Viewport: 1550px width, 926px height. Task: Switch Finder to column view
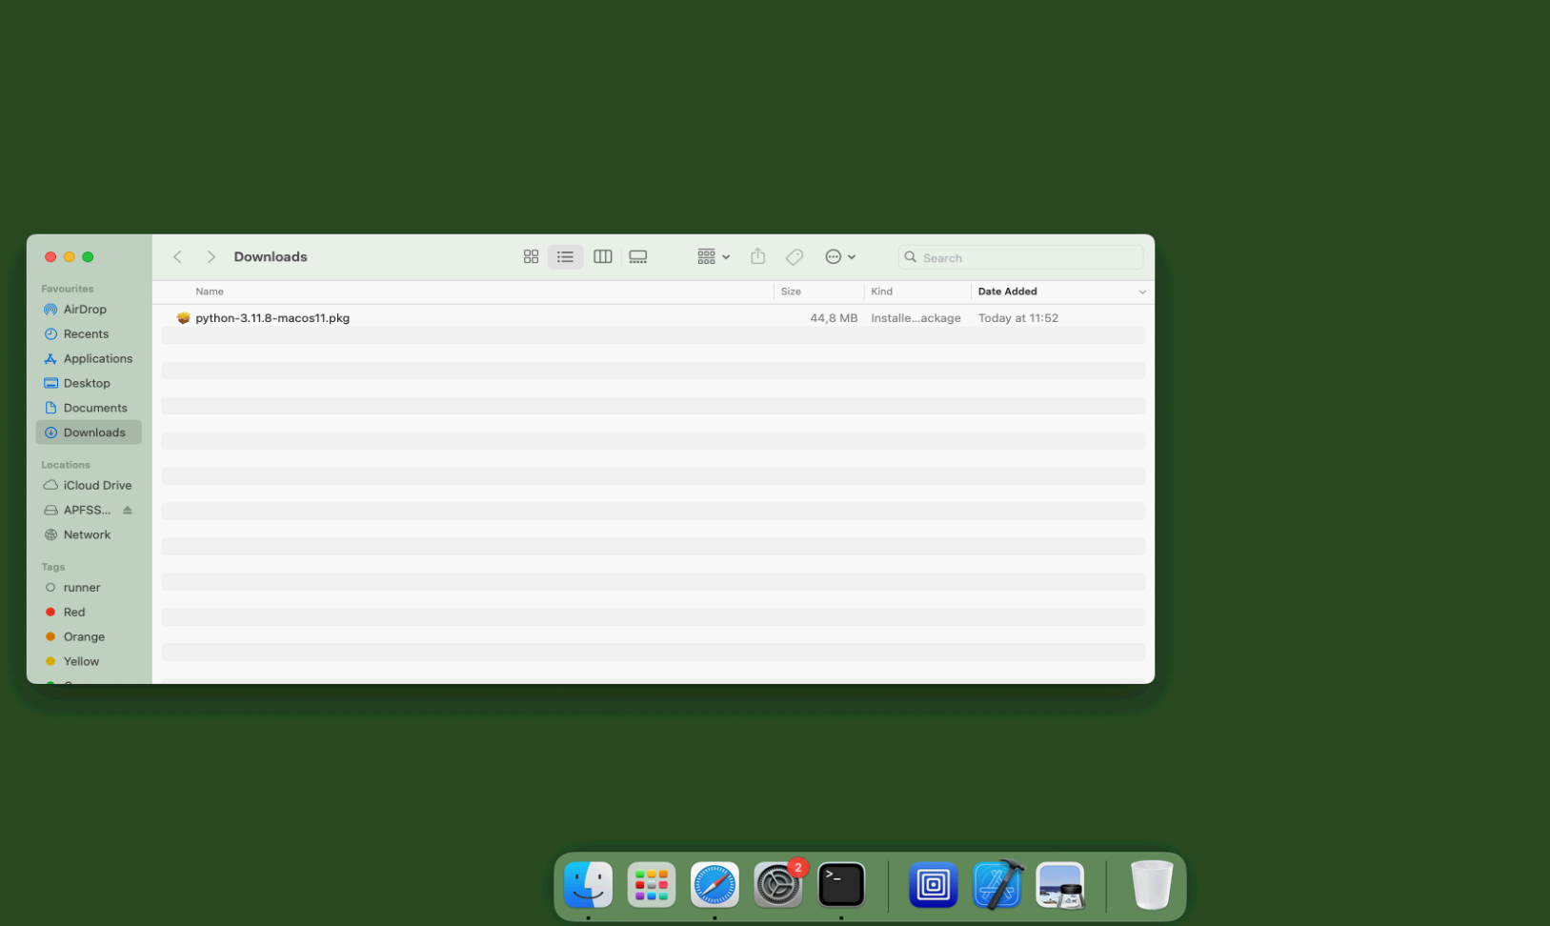[602, 257]
